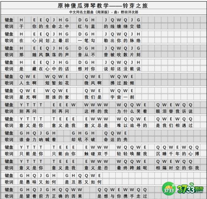The height and width of the screenshot is (199, 207).
Task: Click the lyric character 哭
Action: [138, 111]
